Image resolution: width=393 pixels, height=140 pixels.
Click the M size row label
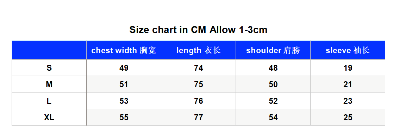coord(49,84)
